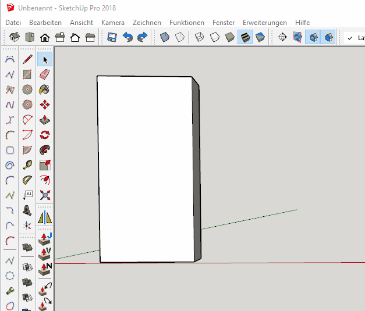Switch to the Iso house view
This screenshot has width=365, height=311.
point(15,38)
